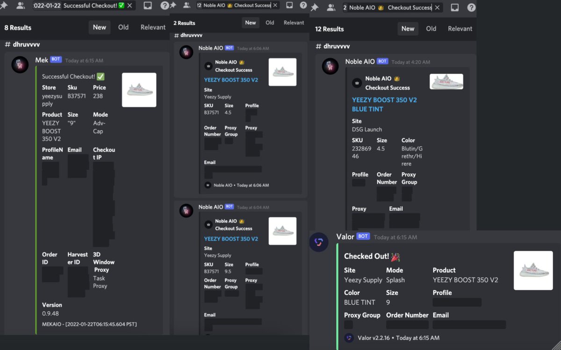Image resolution: width=561 pixels, height=350 pixels.
Task: Open dhruvvvv channel in 12 Results panel
Action: [x=333, y=46]
